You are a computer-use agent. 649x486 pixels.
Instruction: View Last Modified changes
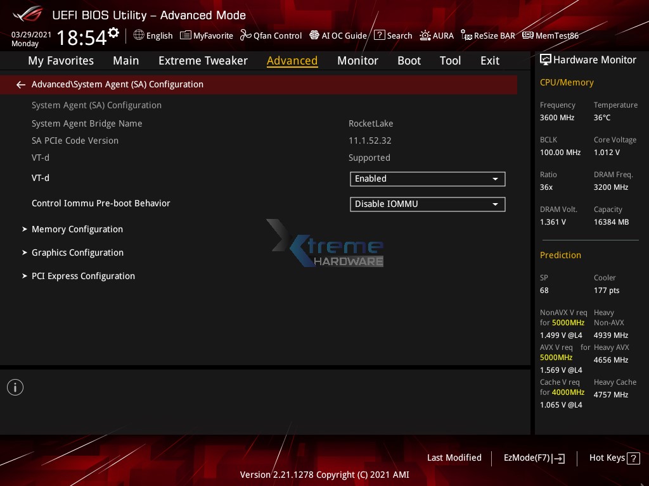(x=454, y=458)
